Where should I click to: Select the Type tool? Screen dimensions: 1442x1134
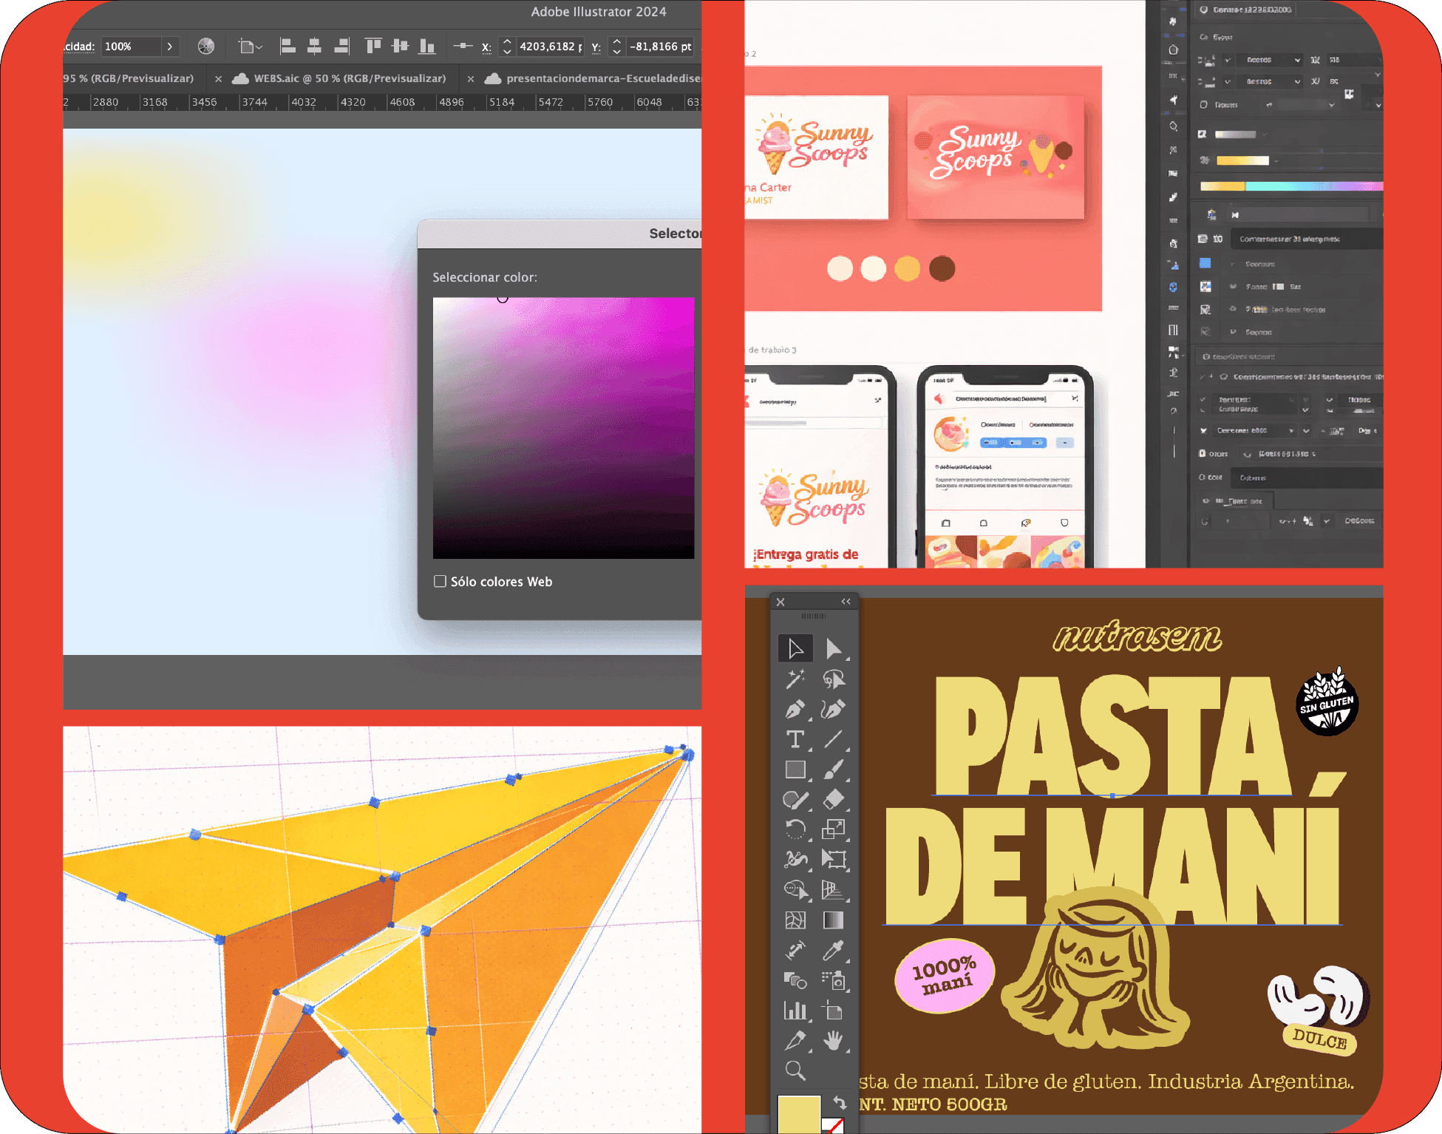795,739
